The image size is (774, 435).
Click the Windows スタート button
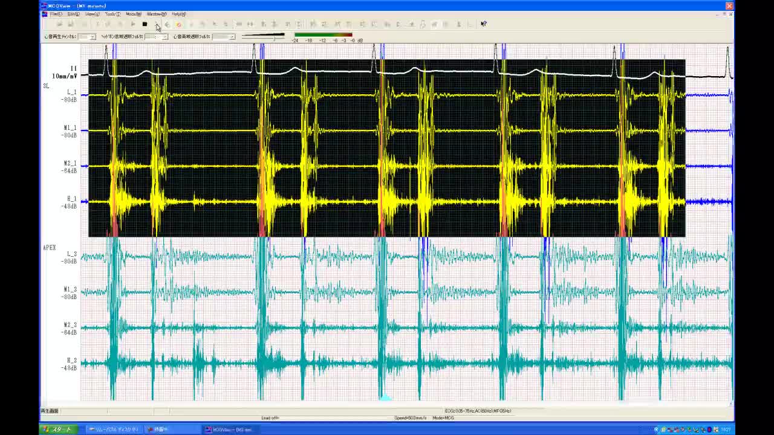(57, 430)
